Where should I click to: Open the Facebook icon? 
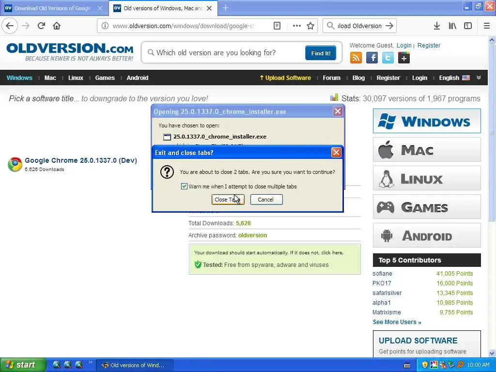[x=372, y=58]
